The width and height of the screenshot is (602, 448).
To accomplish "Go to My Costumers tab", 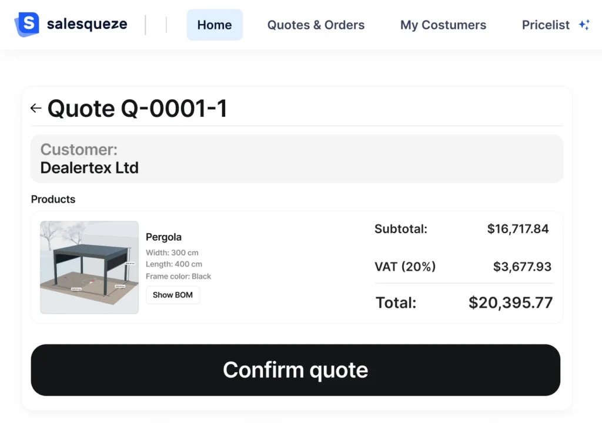I will coord(443,25).
